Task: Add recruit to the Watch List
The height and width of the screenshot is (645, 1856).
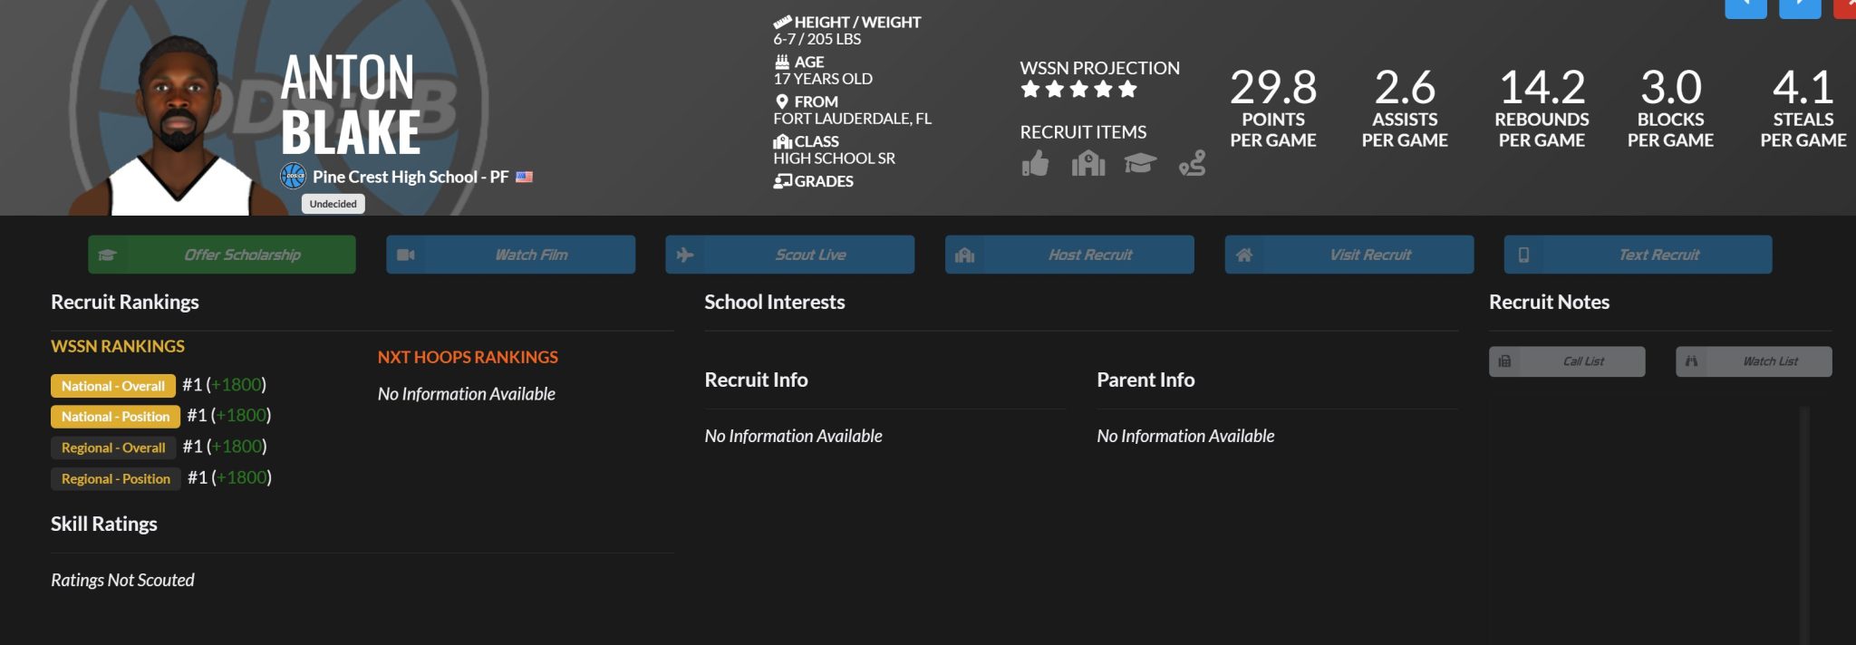Action: pos(1754,361)
